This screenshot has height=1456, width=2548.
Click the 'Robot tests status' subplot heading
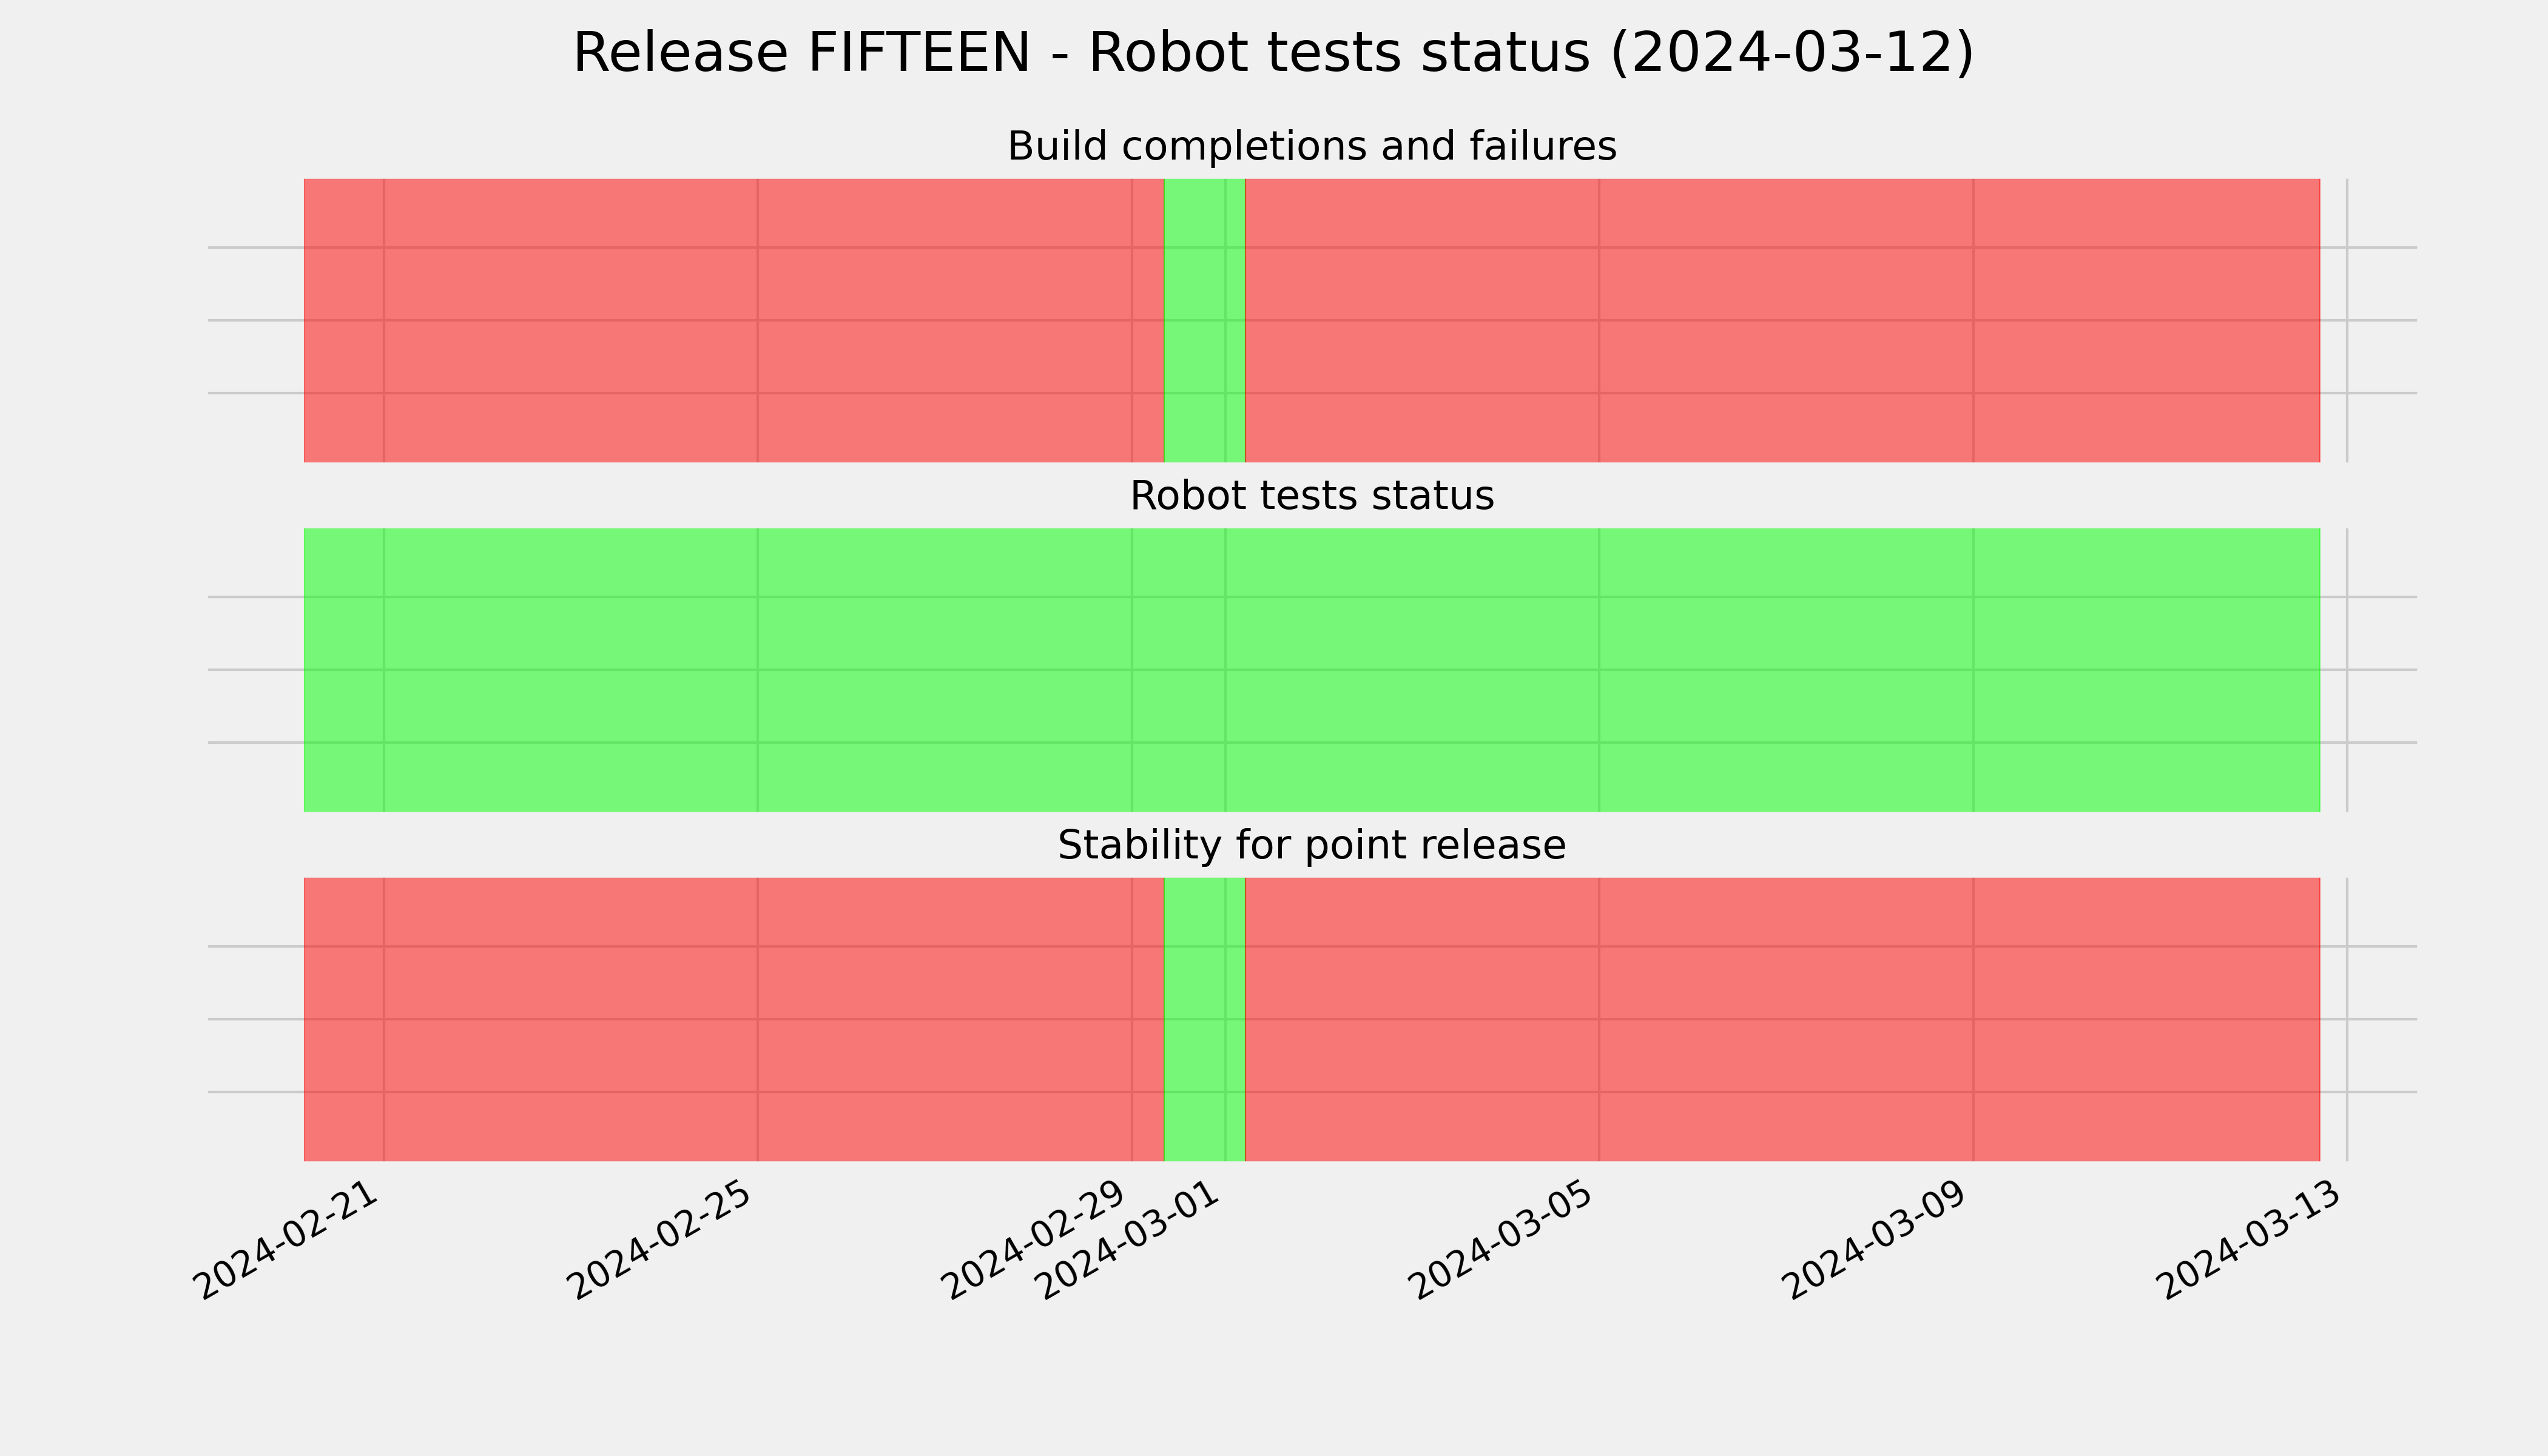1311,496
